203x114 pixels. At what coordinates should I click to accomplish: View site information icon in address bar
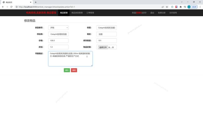[17, 7]
